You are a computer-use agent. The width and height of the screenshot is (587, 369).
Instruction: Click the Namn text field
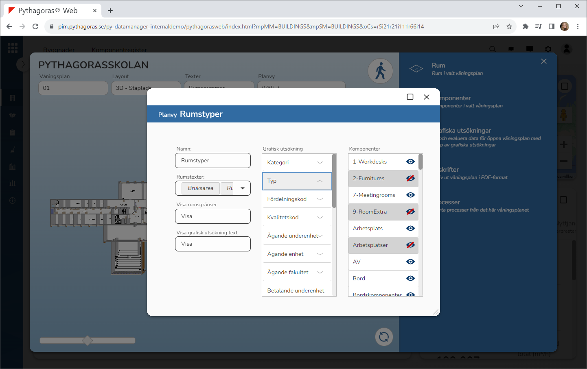(212, 161)
